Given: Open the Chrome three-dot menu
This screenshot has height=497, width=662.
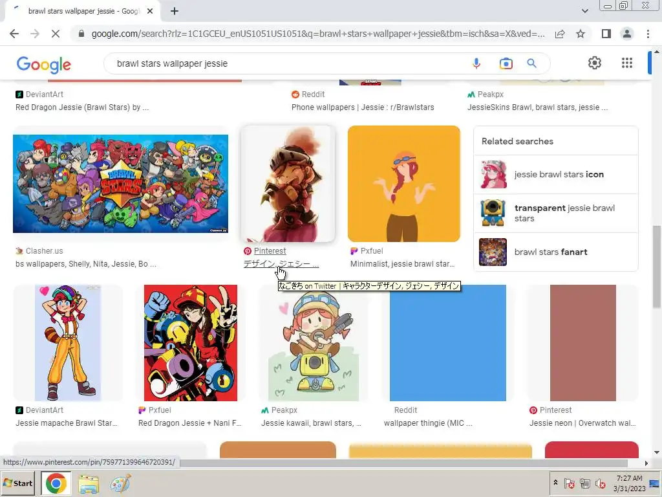Looking at the screenshot, I should [x=648, y=34].
